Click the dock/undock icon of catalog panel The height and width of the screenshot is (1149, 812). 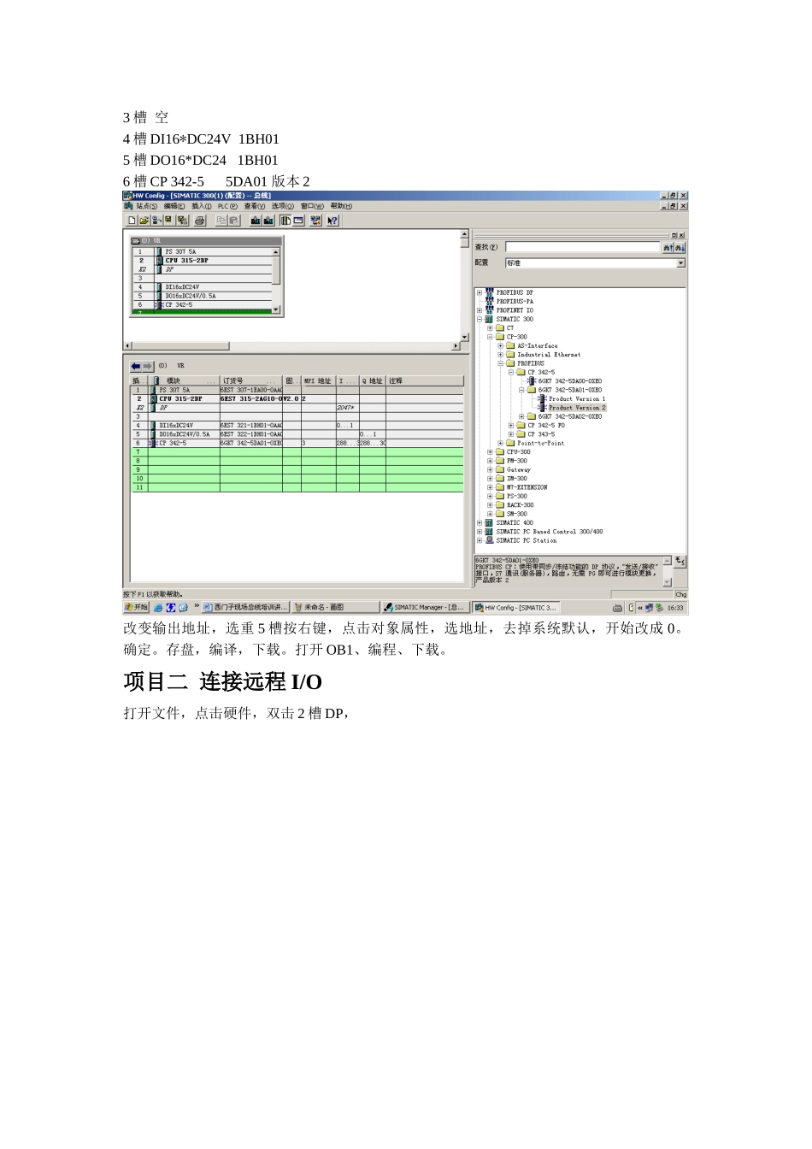point(674,235)
